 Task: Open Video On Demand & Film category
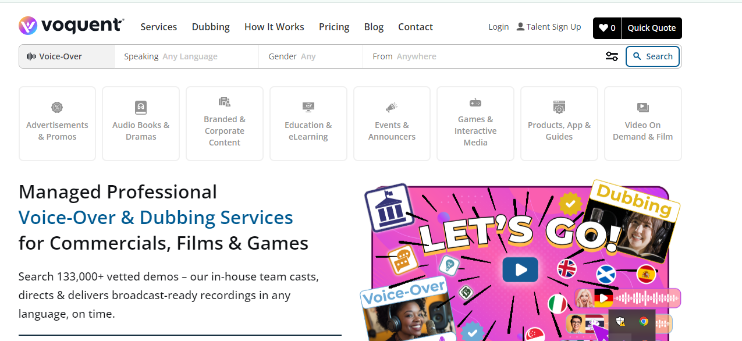[x=643, y=123]
